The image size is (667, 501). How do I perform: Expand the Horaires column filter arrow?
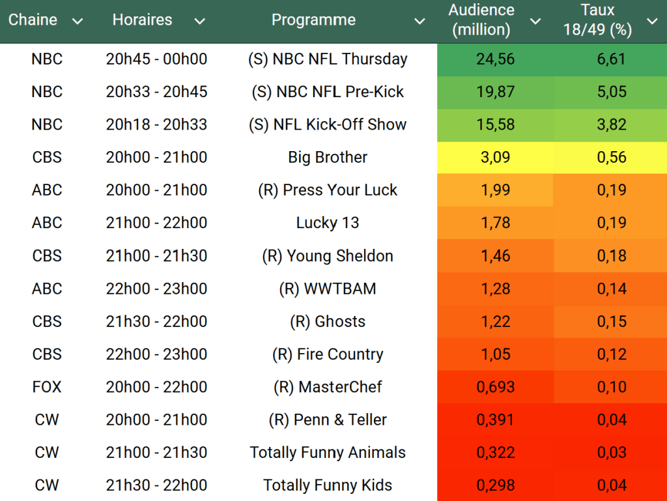[x=199, y=21]
